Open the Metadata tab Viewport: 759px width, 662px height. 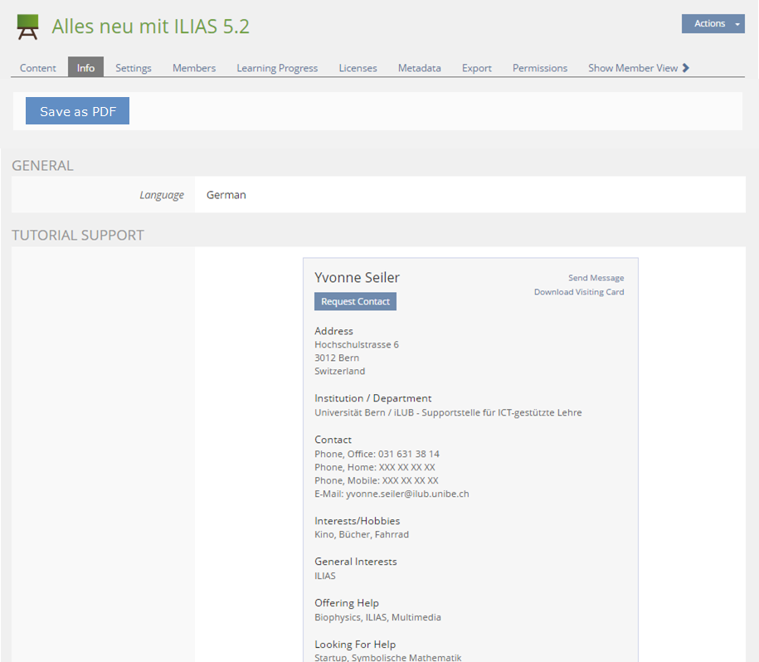419,68
